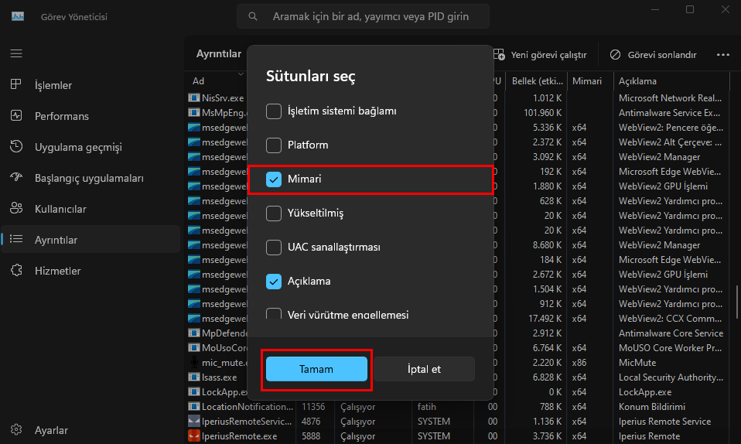Click the search magnifier icon
The width and height of the screenshot is (741, 444).
(x=253, y=16)
